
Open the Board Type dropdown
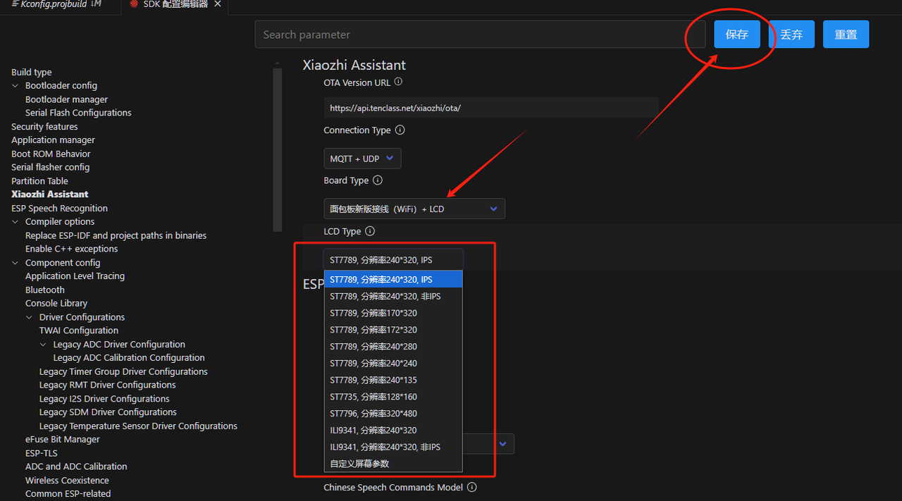(414, 209)
